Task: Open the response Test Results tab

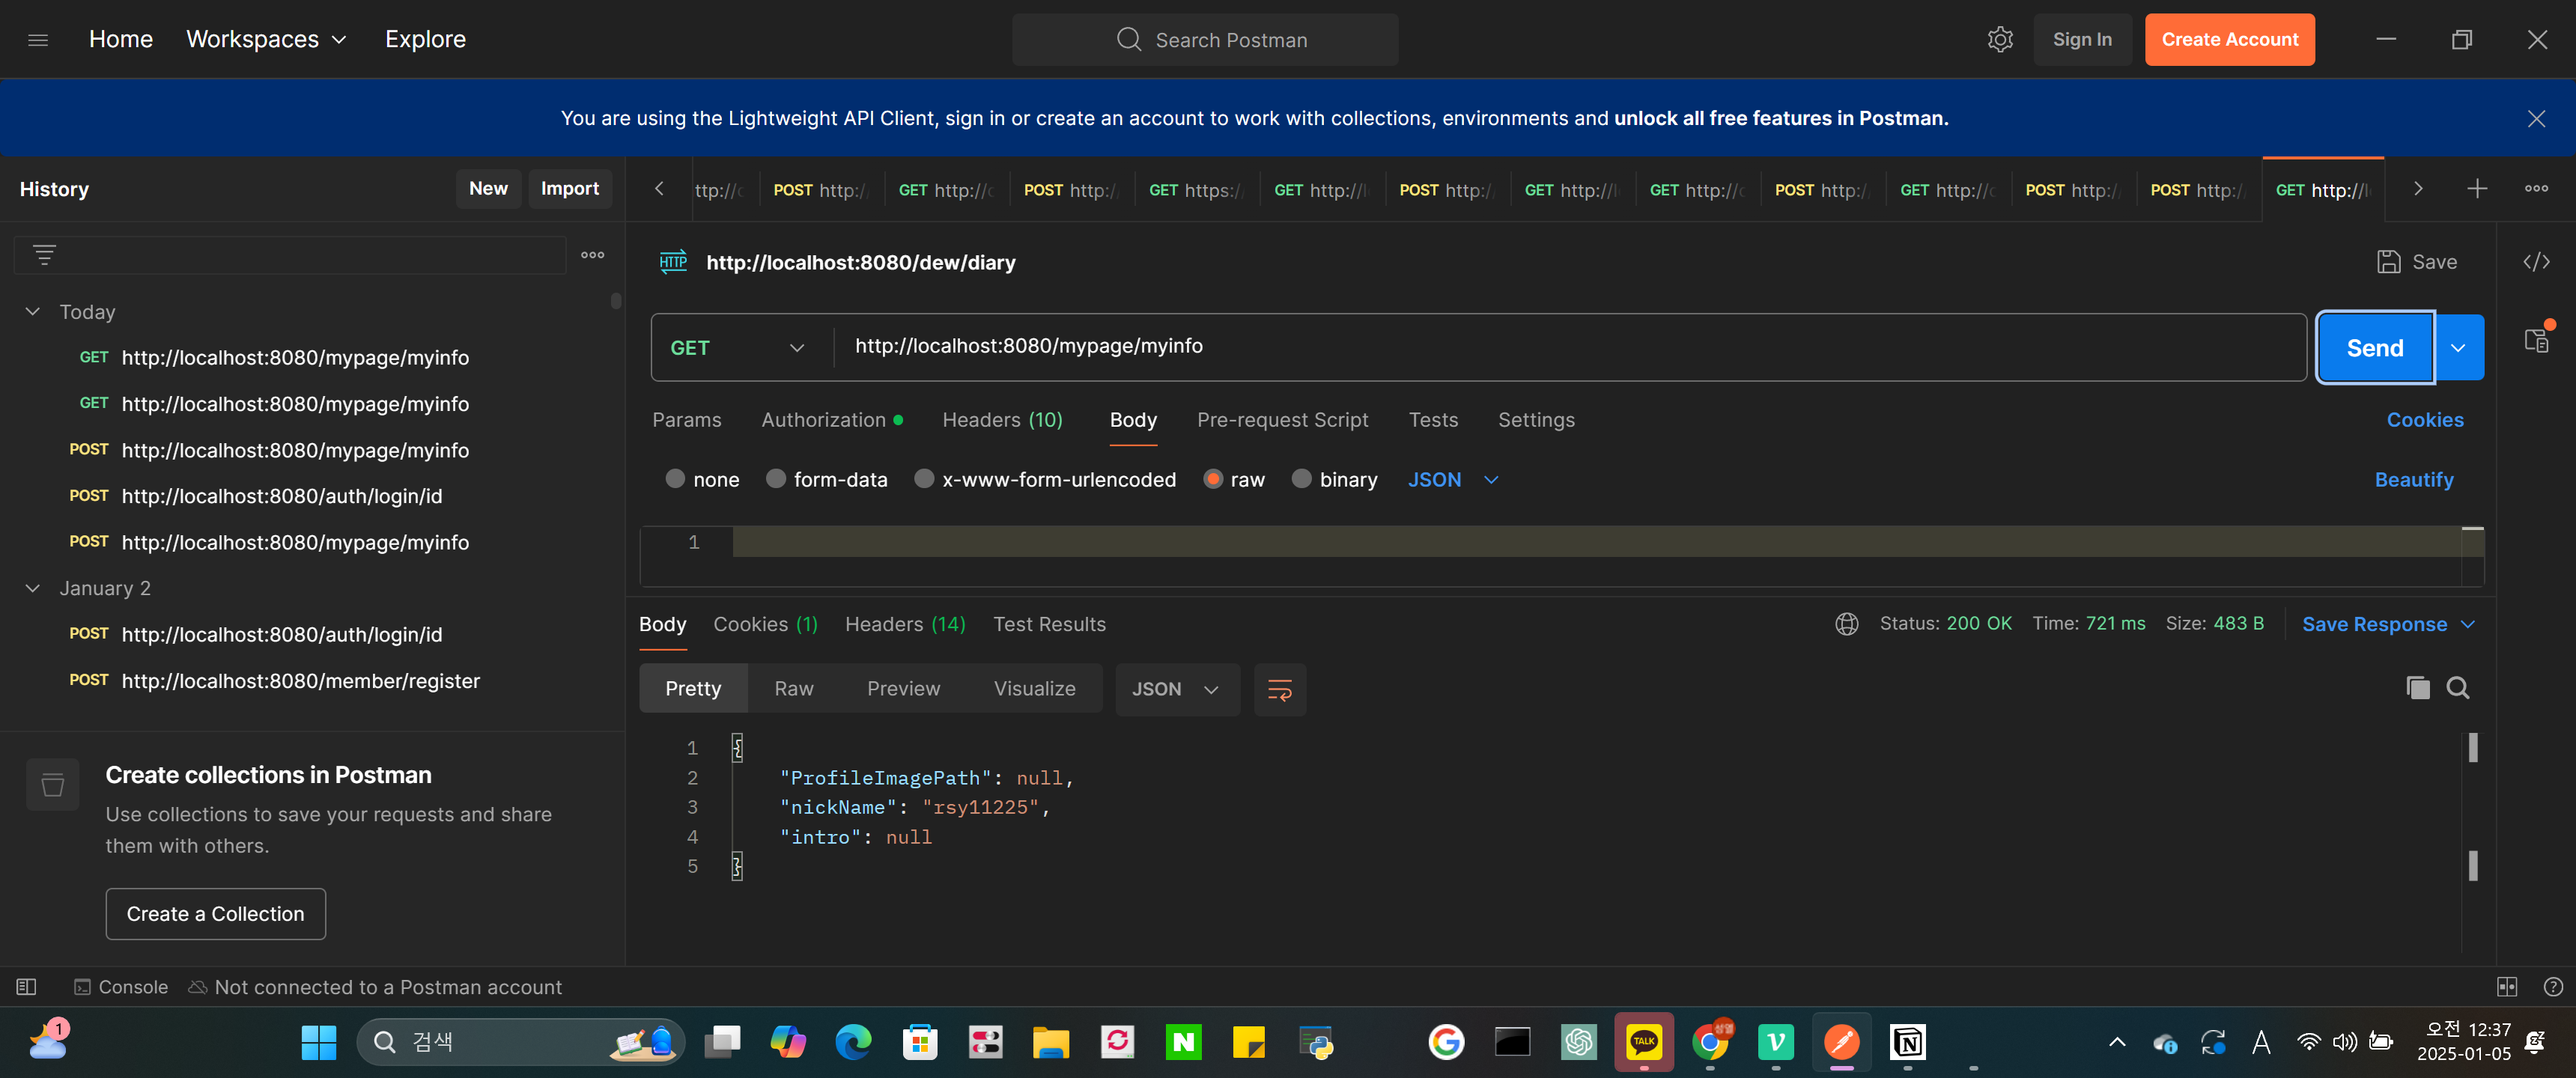Action: [1049, 624]
